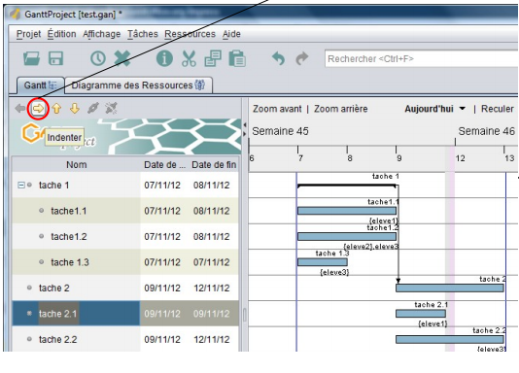This screenshot has height=373, width=519.
Task: Click the tache 1 summary bar
Action: pos(347,186)
